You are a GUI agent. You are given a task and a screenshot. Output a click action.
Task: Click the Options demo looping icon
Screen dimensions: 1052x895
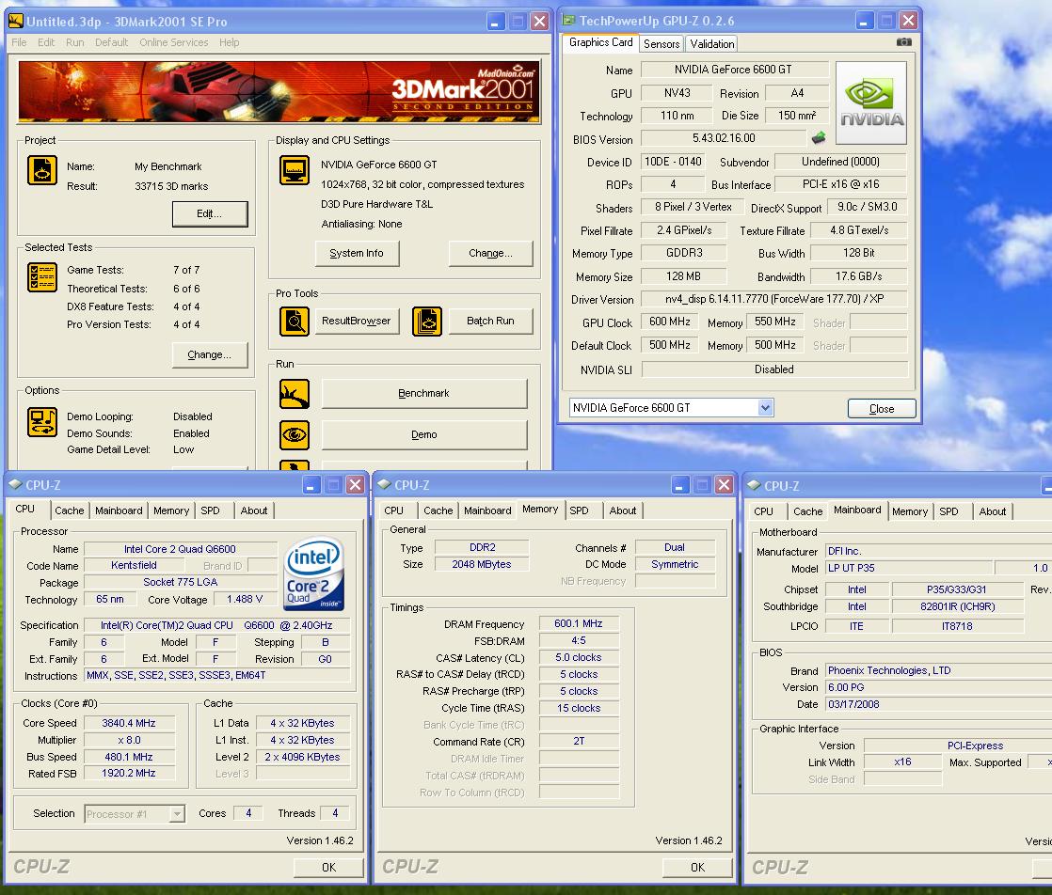tap(41, 422)
